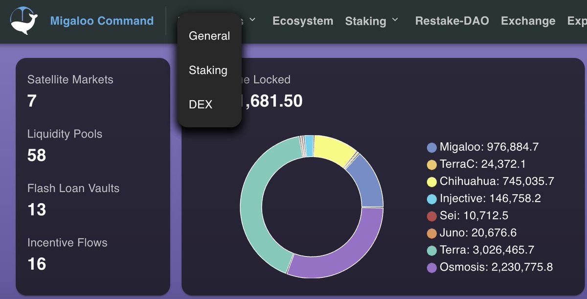Image resolution: width=587 pixels, height=299 pixels.
Task: Toggle the Sei legend swatch
Action: (x=431, y=216)
